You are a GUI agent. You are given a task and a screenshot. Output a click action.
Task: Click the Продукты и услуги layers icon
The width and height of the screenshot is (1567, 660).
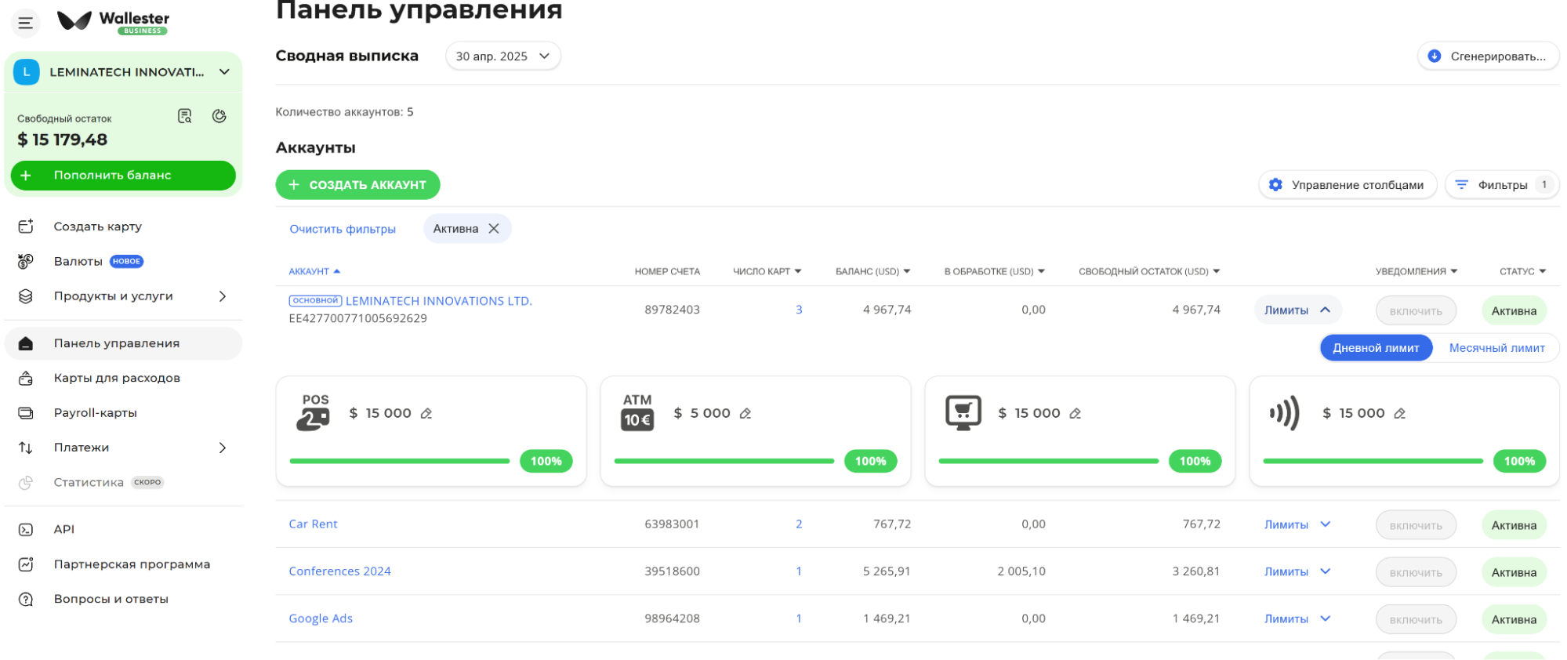[x=26, y=296]
